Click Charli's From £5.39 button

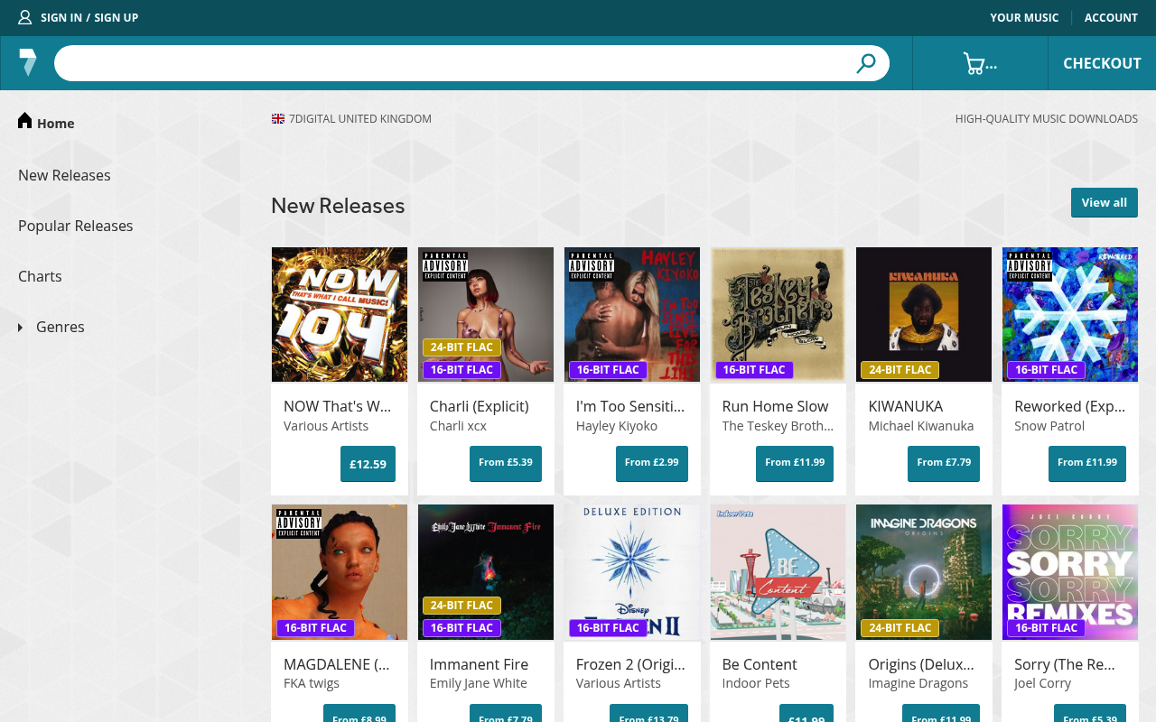pos(506,463)
